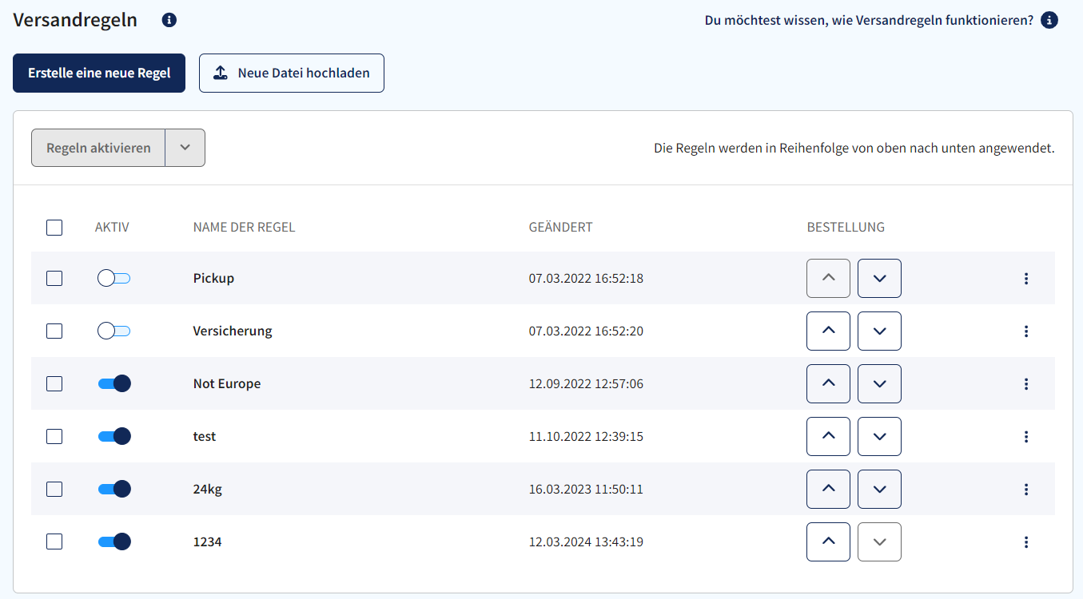This screenshot has height=599, width=1083.
Task: Move the test rule up
Action: [x=829, y=436]
